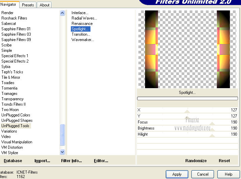Select Variations category

pyautogui.click(x=9, y=131)
